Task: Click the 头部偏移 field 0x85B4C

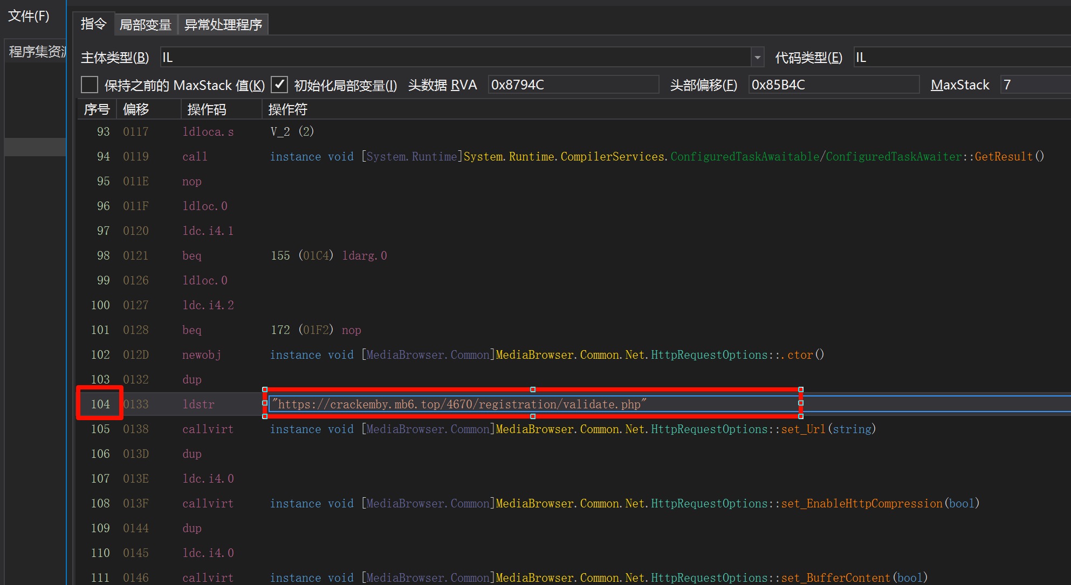Action: 833,85
